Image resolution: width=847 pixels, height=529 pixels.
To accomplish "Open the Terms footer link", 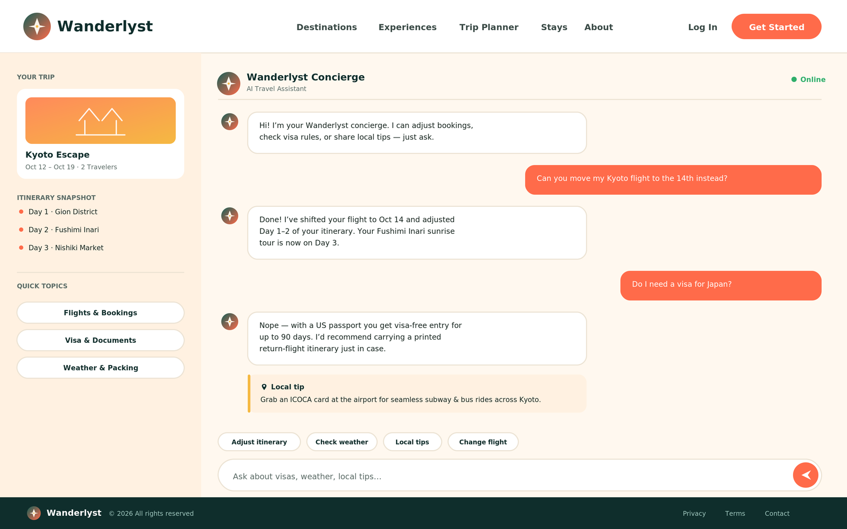I will click(735, 513).
